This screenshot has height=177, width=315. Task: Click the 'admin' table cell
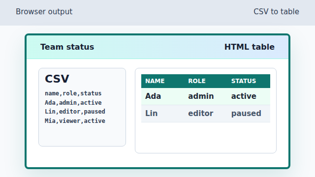[206, 96]
